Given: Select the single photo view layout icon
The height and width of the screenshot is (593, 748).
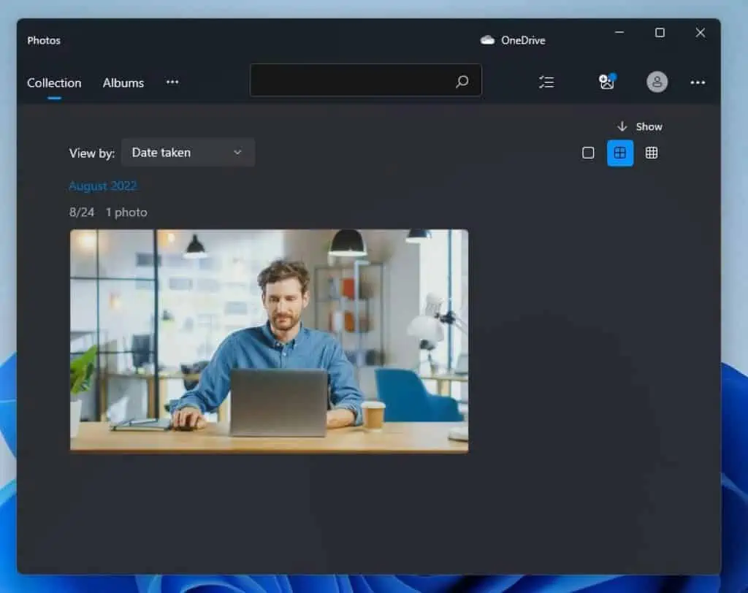Looking at the screenshot, I should point(588,153).
